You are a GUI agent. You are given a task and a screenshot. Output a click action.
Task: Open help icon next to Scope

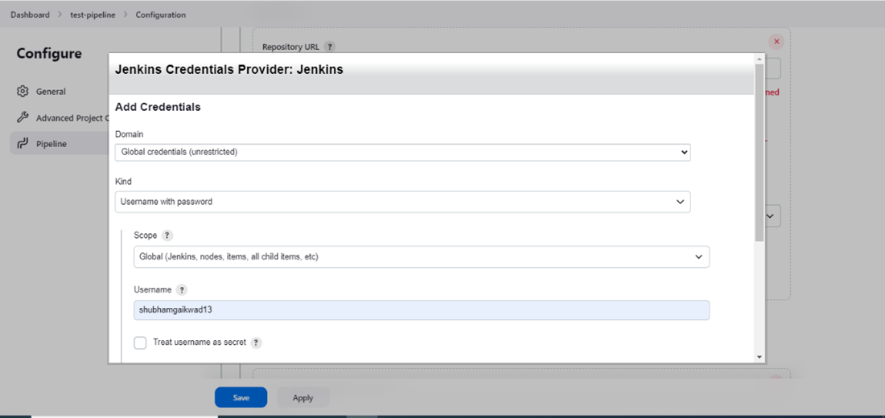(x=167, y=236)
